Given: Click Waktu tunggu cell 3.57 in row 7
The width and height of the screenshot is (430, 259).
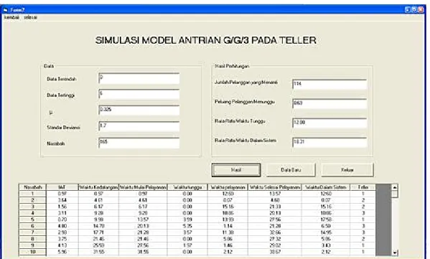Looking at the screenshot, I should 187,232.
